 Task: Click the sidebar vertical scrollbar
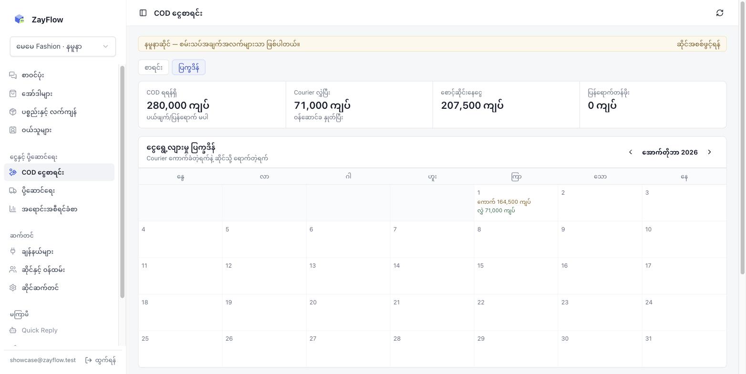122,182
